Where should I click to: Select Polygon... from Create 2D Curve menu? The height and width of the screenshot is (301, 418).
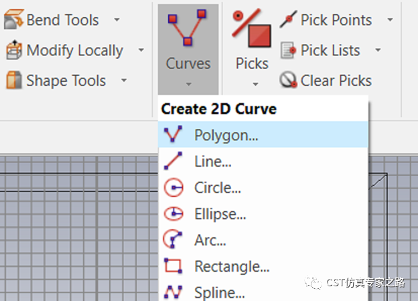[263, 134]
